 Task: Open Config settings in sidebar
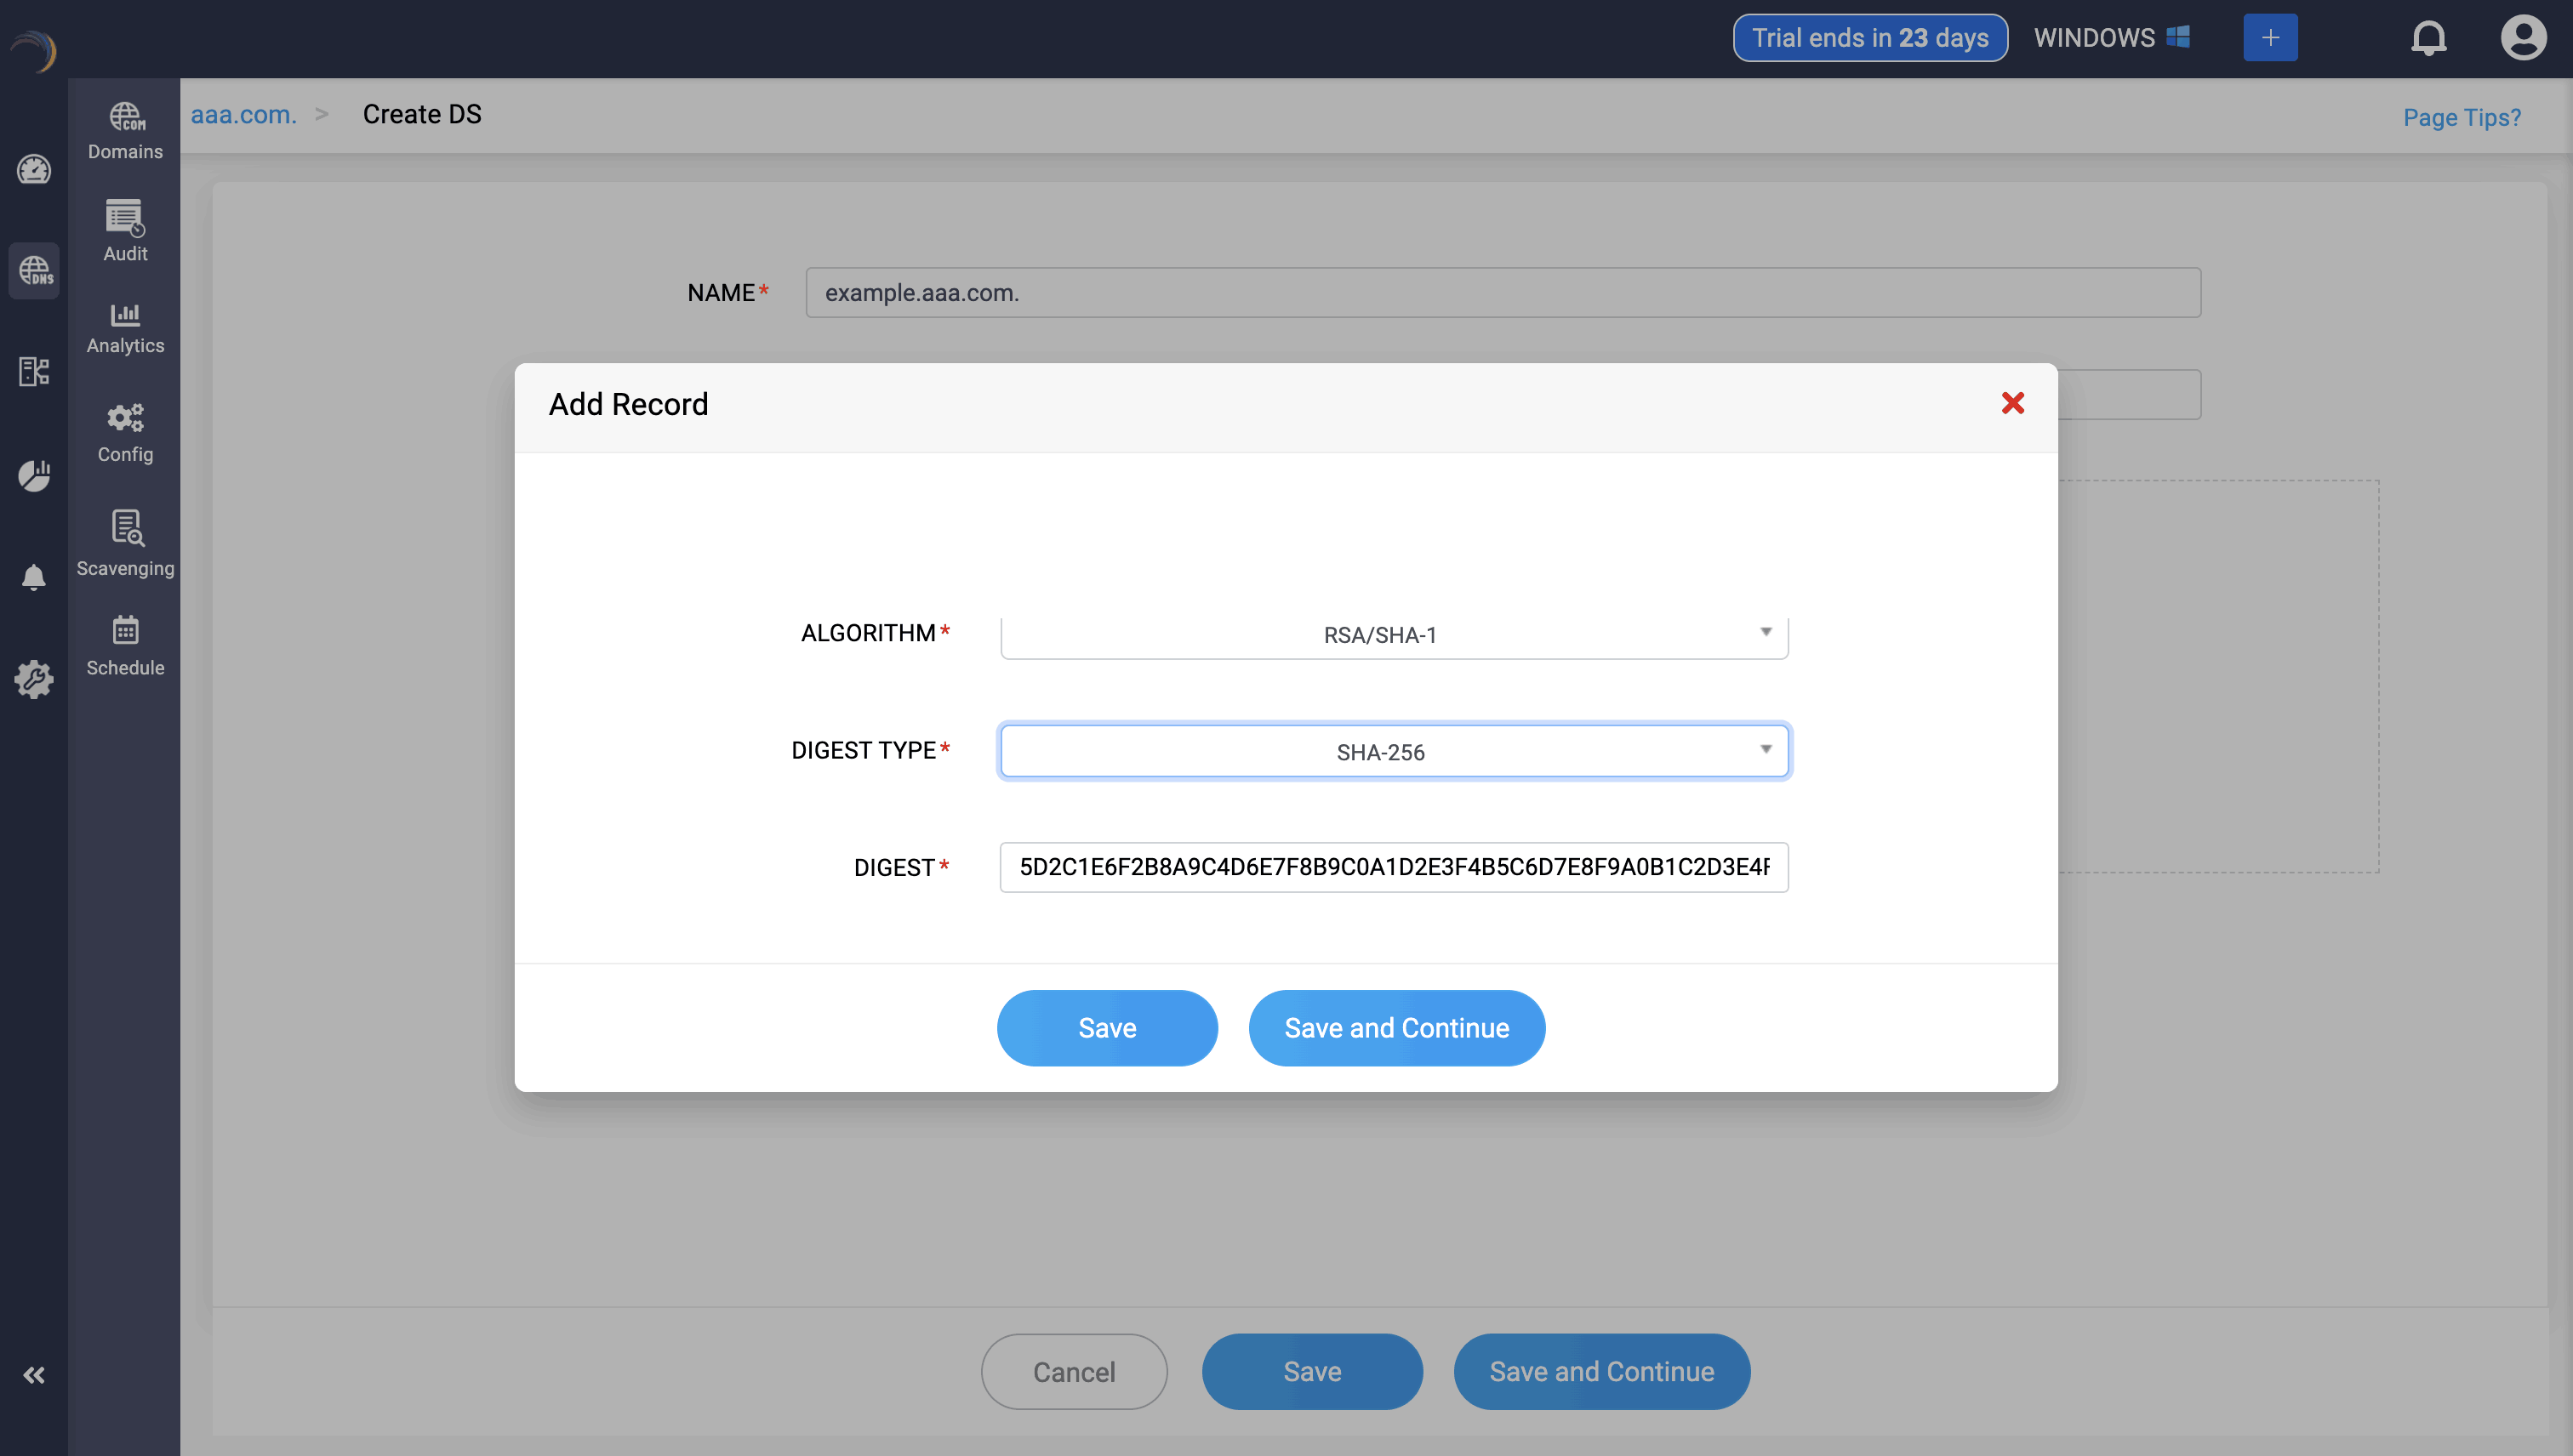125,432
